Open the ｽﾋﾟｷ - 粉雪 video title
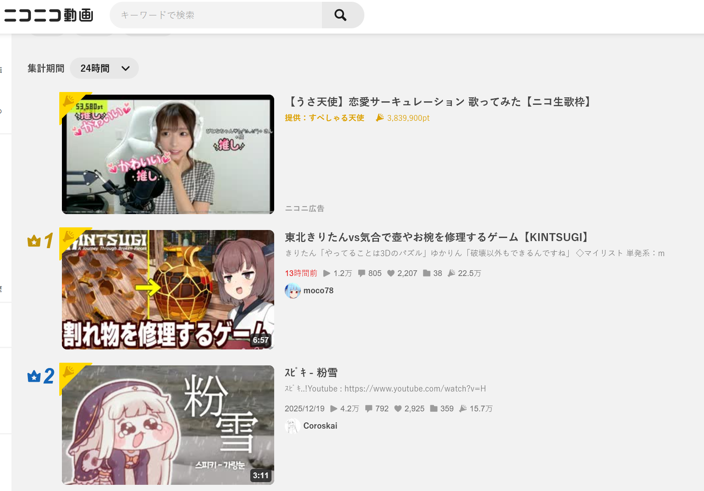Image resolution: width=704 pixels, height=491 pixels. tap(311, 372)
